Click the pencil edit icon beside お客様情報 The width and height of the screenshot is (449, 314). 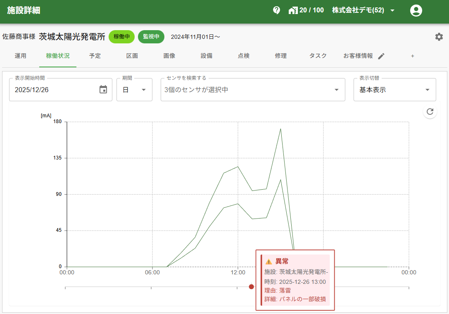pos(381,56)
